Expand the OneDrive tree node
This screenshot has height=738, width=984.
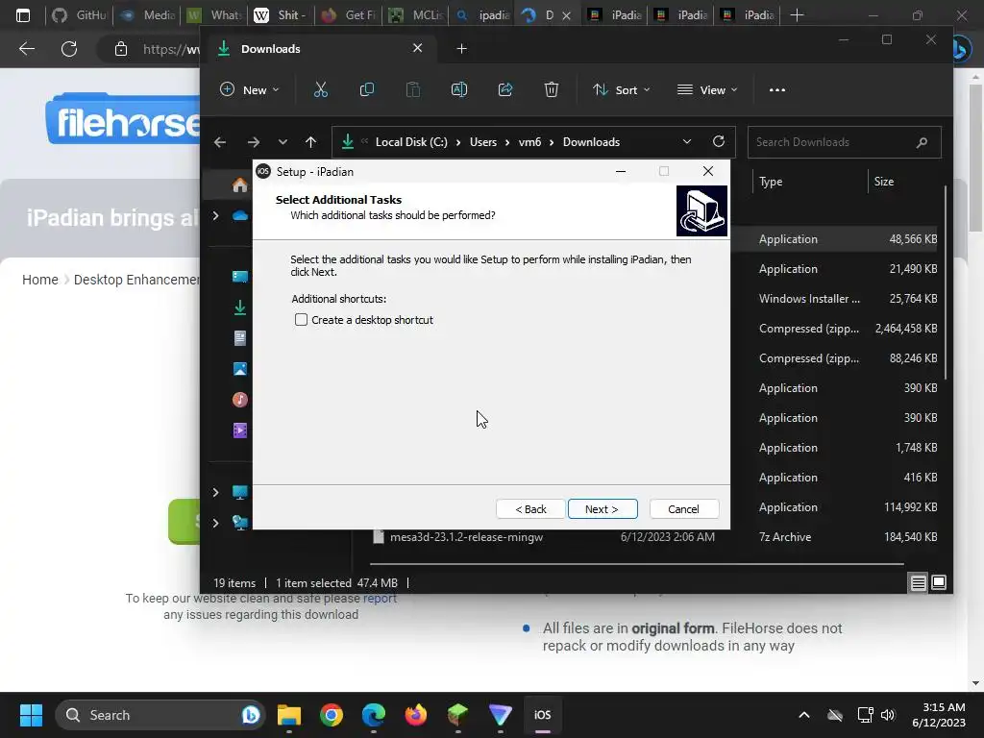click(x=216, y=216)
